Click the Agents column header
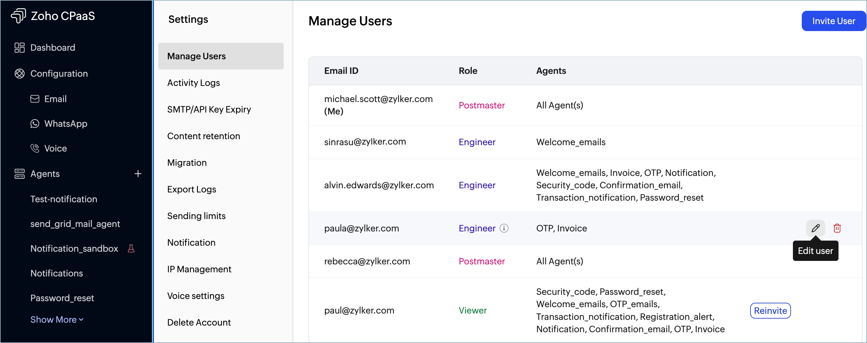The width and height of the screenshot is (867, 343). coord(551,70)
